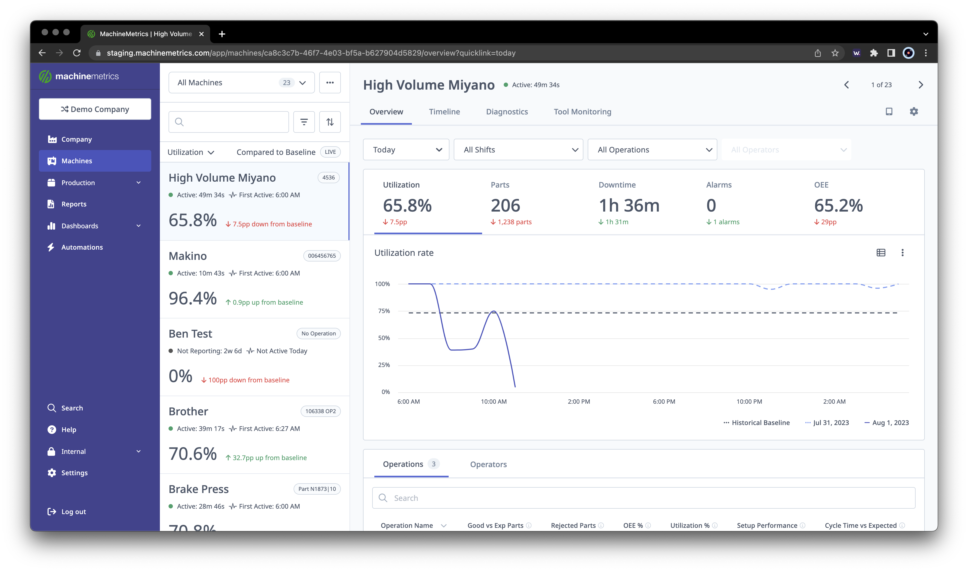
Task: Select the OEE metric card
Action: [x=859, y=203]
